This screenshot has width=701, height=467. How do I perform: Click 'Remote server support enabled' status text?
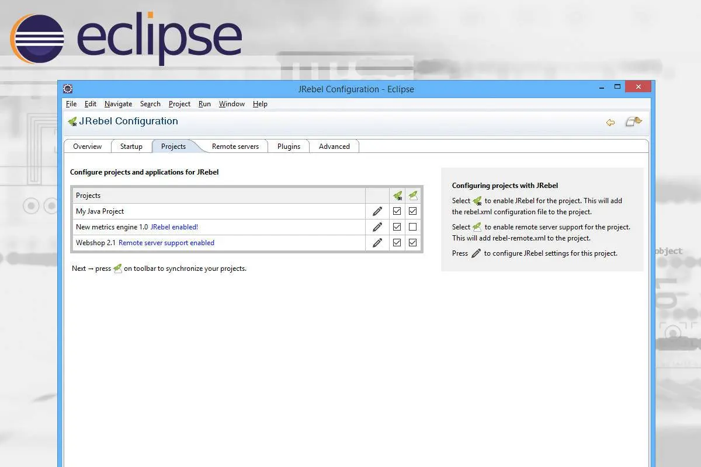pos(166,243)
